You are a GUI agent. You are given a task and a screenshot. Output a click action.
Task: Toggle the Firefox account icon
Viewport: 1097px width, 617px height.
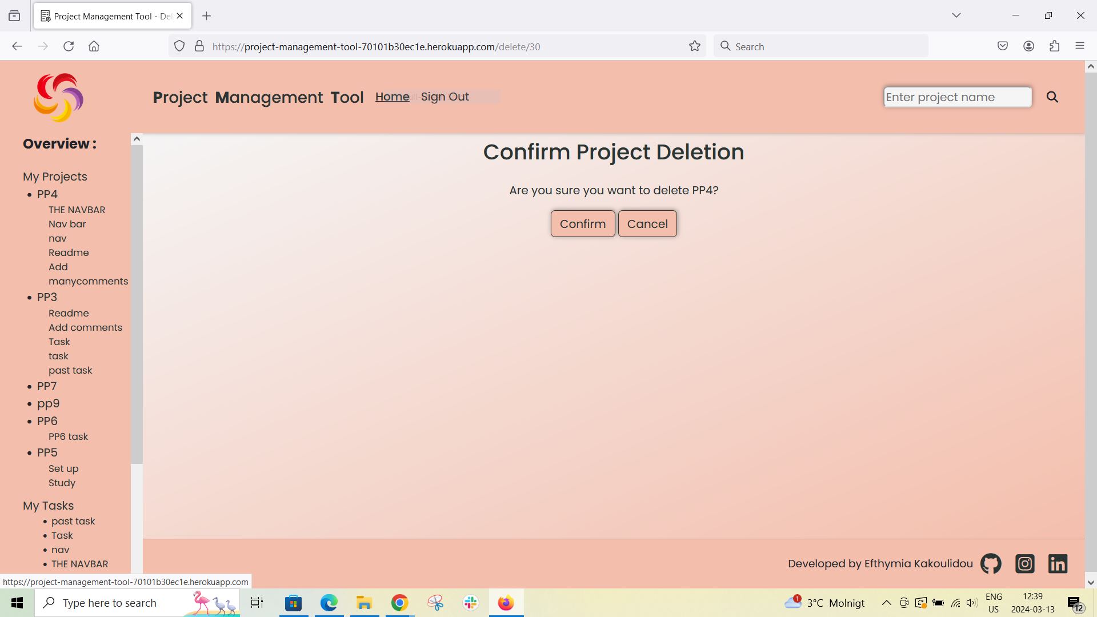point(1029,46)
